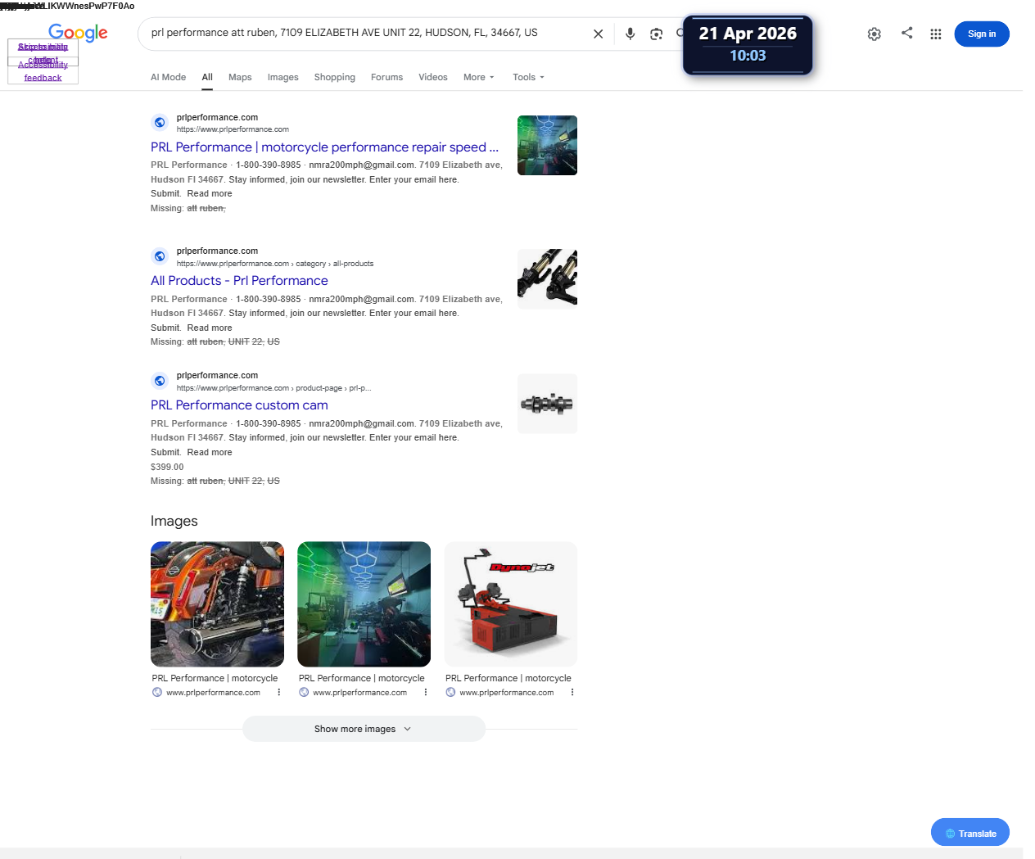Click 'PRL Performance | motorcycle' caption under second image

pyautogui.click(x=362, y=678)
